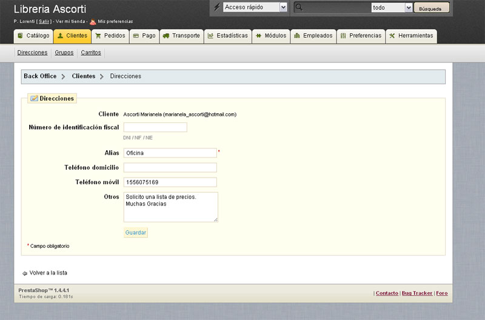
Task: Open the Bug Tracker footer link
Action: click(417, 293)
